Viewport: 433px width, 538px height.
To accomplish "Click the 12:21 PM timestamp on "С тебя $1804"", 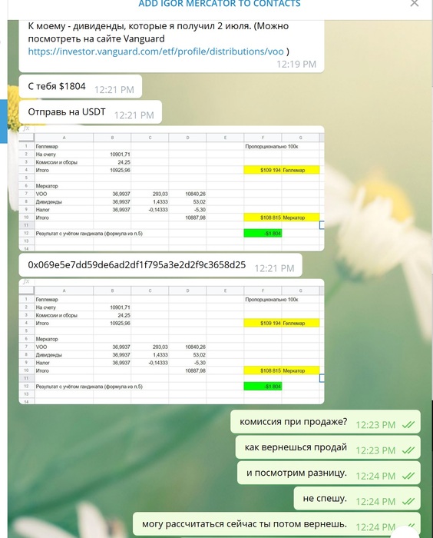I will tap(114, 90).
